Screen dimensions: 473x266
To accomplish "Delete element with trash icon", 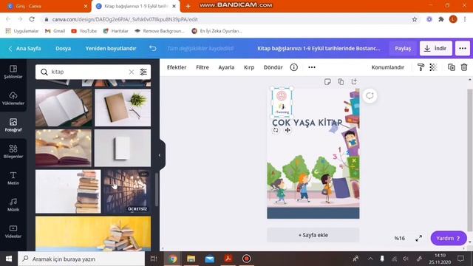I will 464,67.
